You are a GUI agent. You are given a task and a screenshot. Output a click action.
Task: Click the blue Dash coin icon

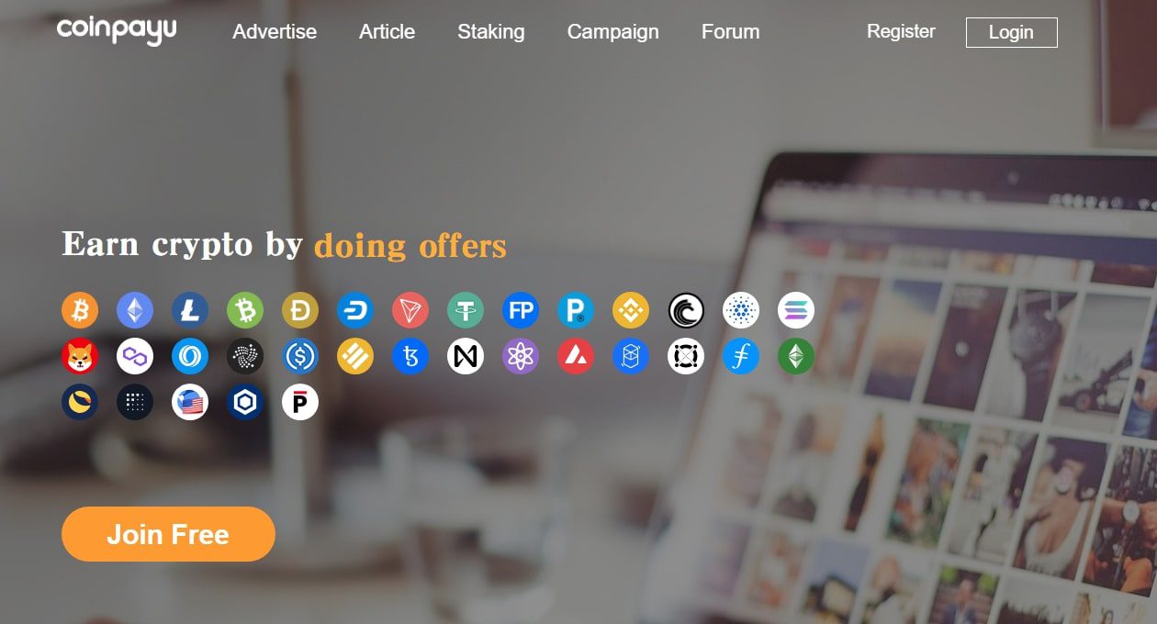[x=355, y=310]
